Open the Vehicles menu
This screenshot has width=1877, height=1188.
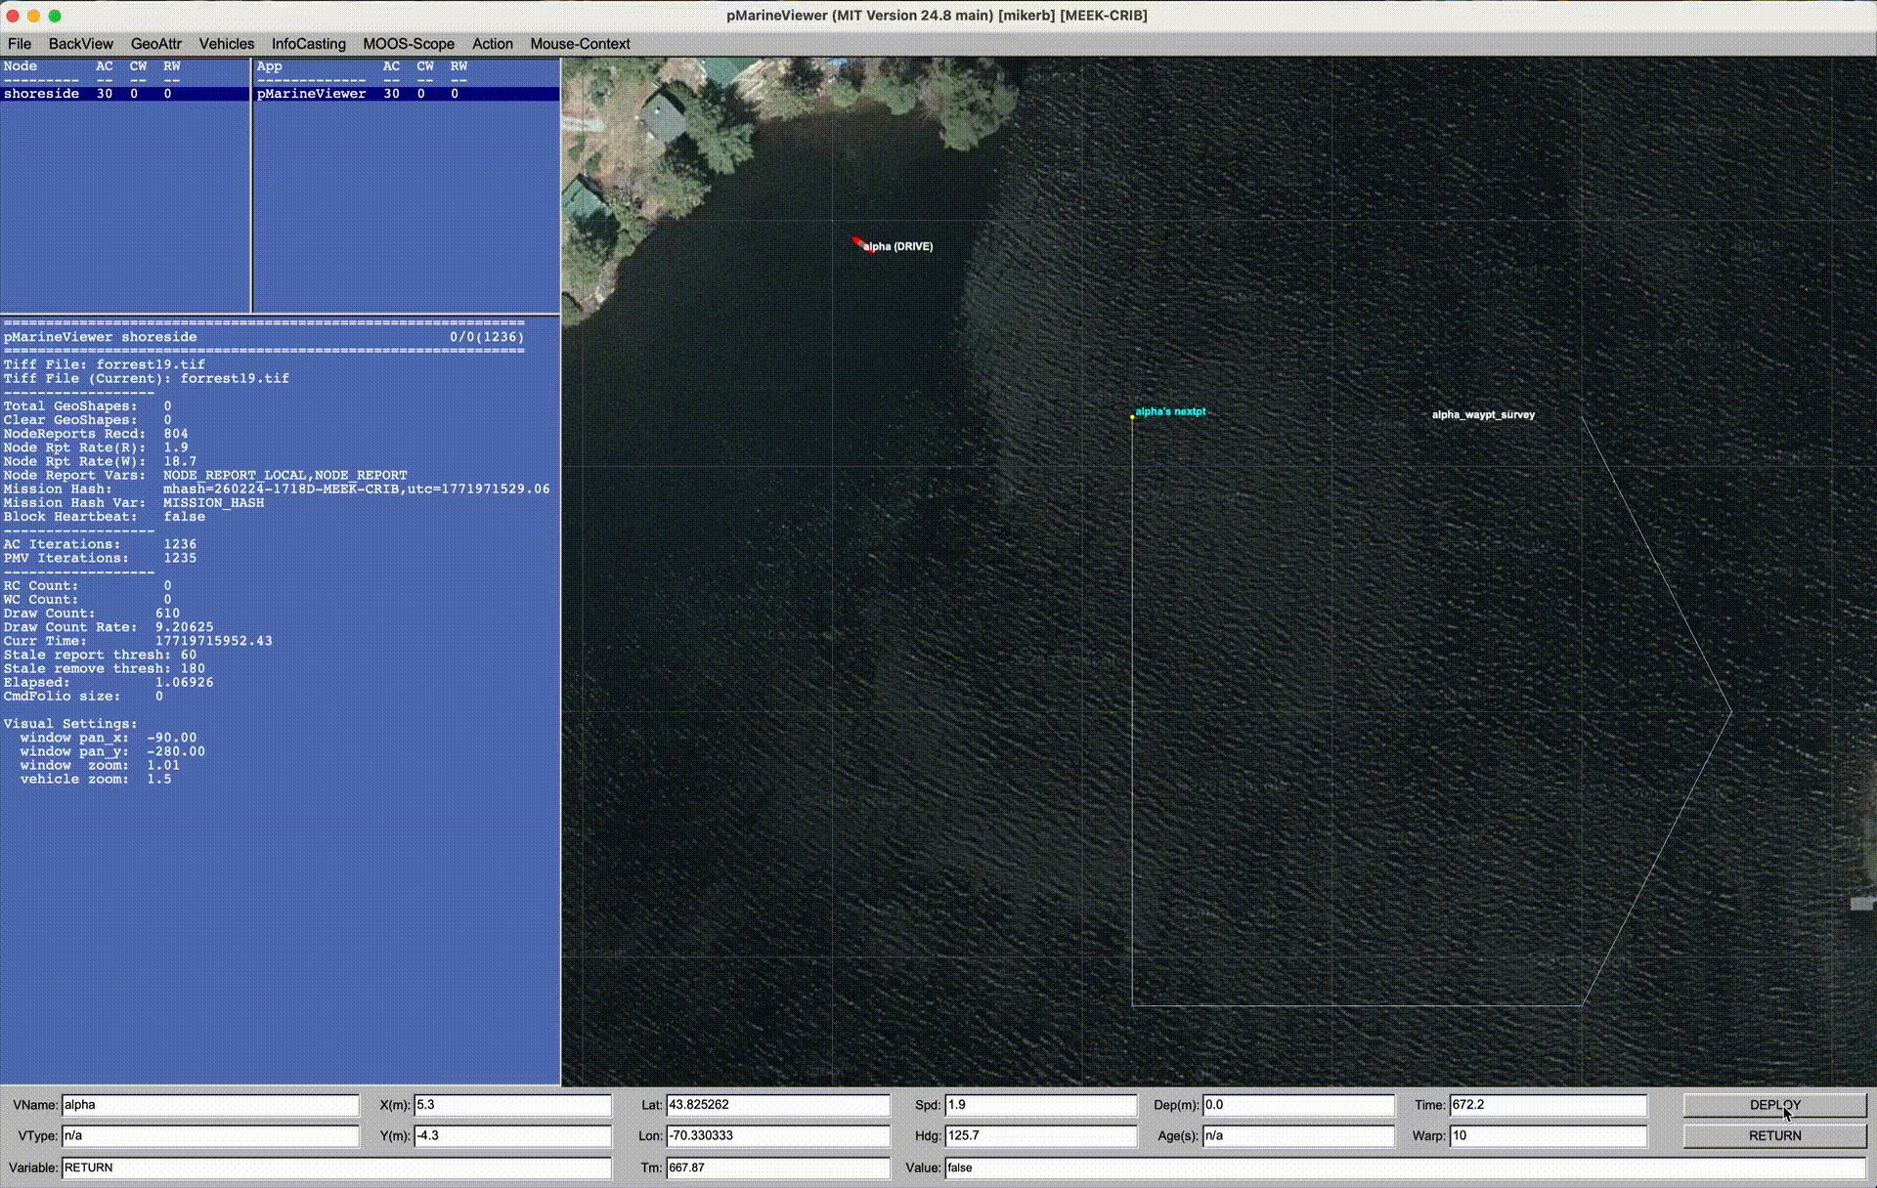(227, 44)
